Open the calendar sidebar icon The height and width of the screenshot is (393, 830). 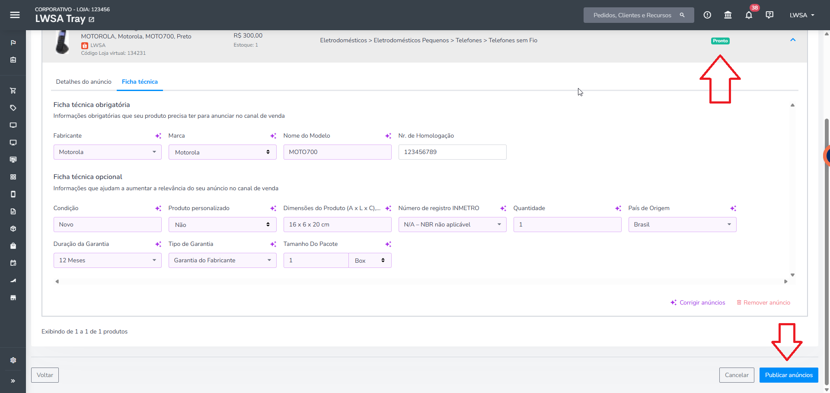(x=13, y=263)
